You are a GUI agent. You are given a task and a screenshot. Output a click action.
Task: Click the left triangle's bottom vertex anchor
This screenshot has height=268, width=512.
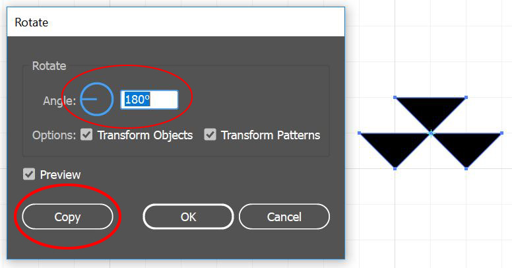(395, 168)
